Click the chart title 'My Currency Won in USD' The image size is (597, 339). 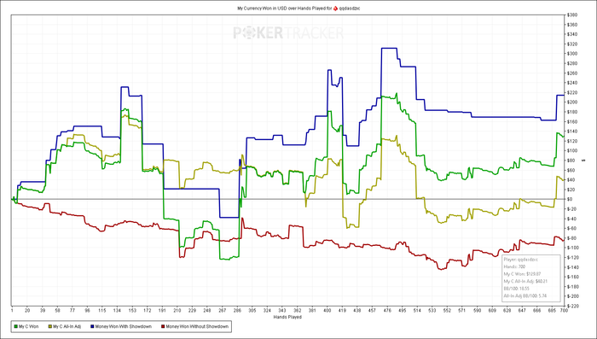tap(263, 8)
